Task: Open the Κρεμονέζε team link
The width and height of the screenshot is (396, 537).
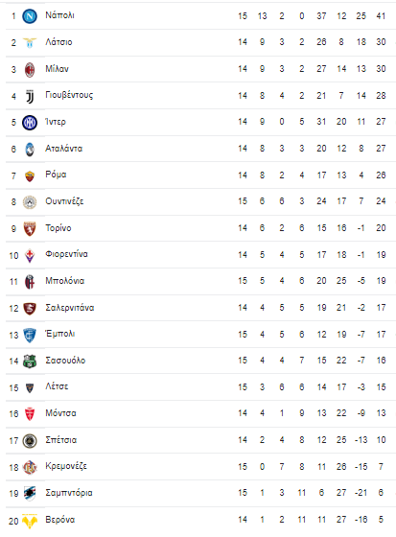Action: [x=66, y=466]
